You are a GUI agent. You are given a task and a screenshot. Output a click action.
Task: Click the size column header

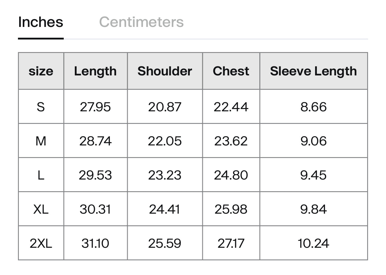tap(41, 71)
